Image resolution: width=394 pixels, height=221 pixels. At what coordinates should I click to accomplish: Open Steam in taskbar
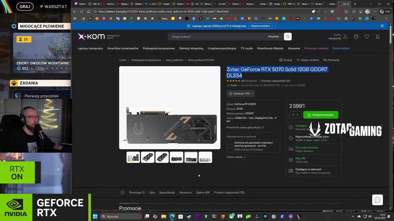pos(189,216)
